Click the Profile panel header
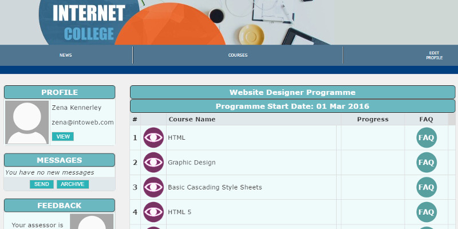The width and height of the screenshot is (458, 229). coord(60,92)
